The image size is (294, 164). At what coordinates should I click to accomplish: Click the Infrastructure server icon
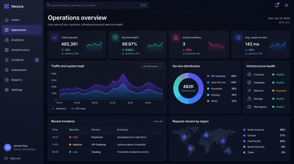point(7,50)
